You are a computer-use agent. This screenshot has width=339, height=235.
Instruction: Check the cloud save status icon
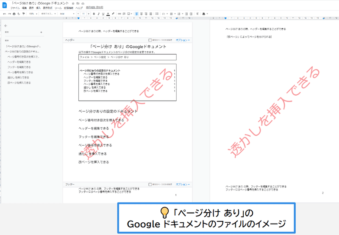(83, 3)
